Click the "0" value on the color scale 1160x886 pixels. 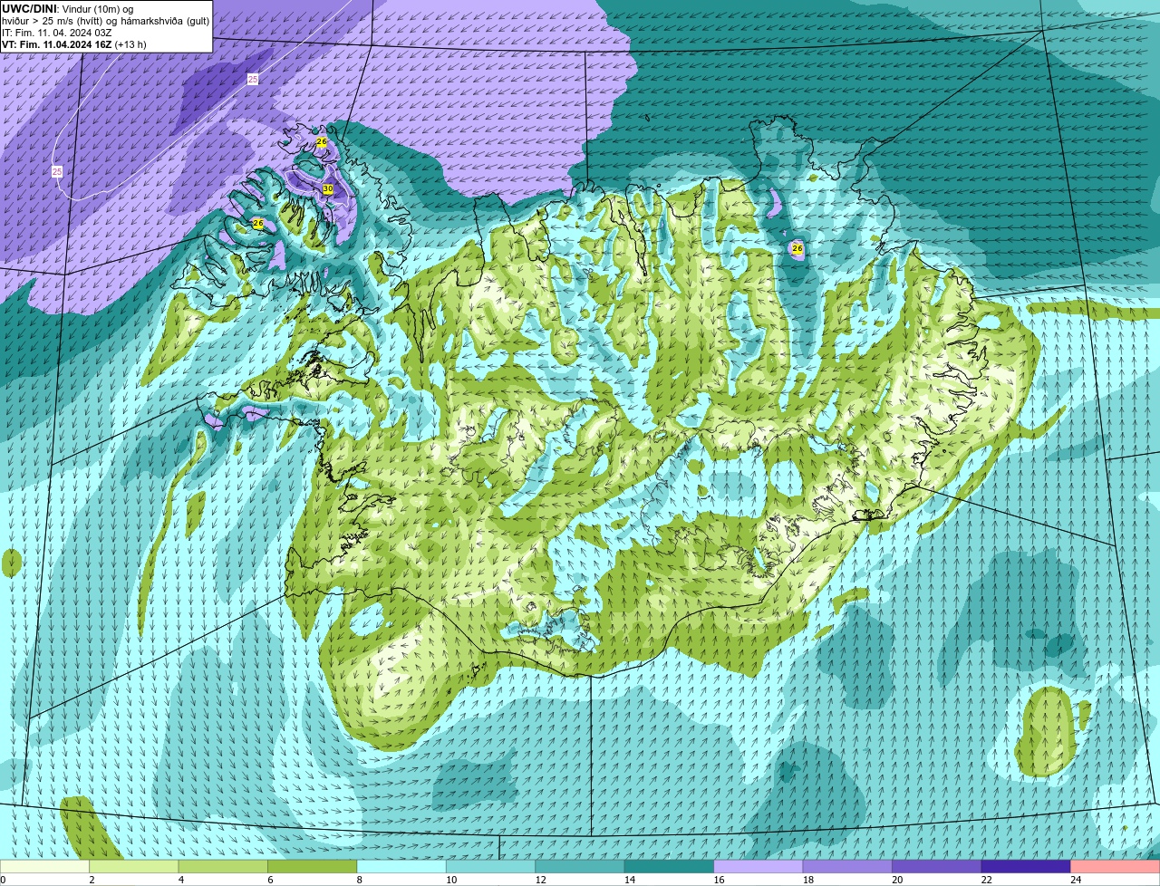(3, 880)
